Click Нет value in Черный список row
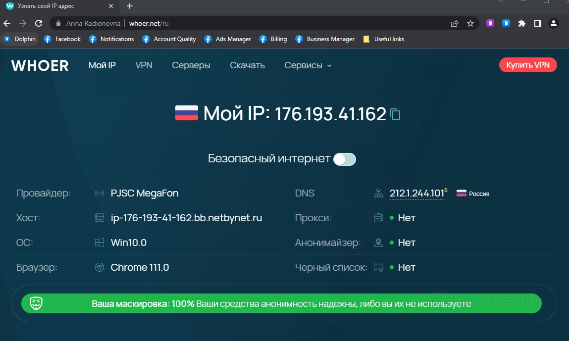Image resolution: width=569 pixels, height=341 pixels. (407, 267)
